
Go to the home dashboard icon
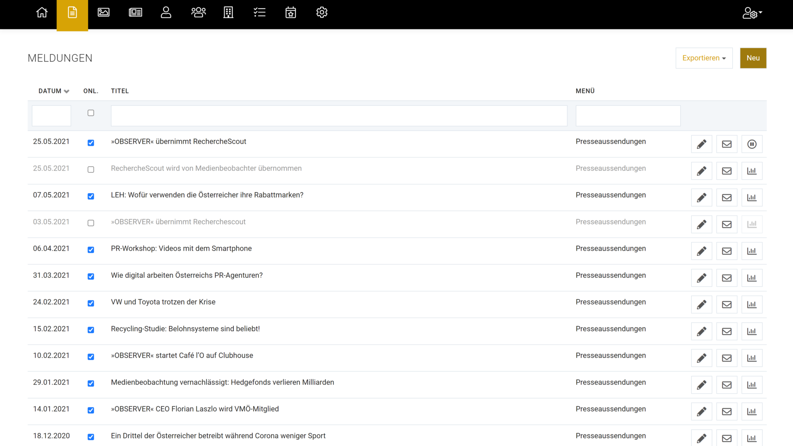tap(42, 13)
